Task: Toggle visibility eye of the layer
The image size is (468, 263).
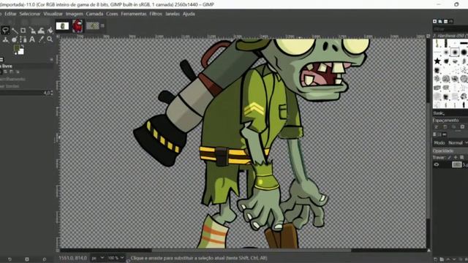Action: (x=437, y=164)
